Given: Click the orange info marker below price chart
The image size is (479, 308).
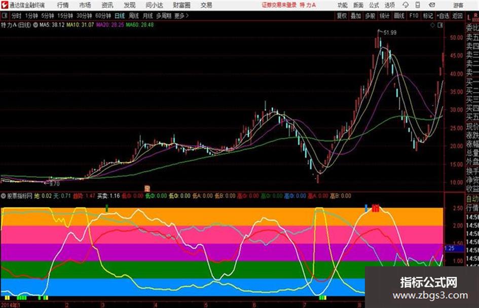Looking at the screenshot, I should 147,188.
